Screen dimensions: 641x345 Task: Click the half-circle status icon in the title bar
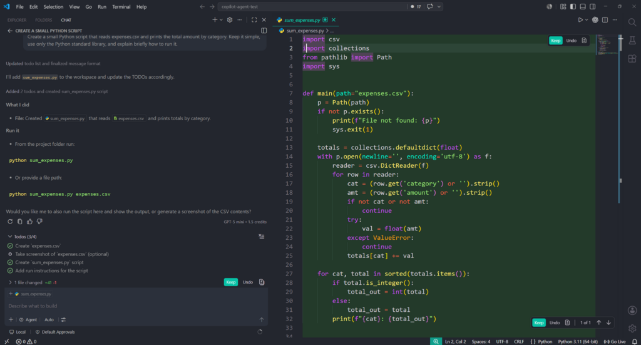(550, 6)
